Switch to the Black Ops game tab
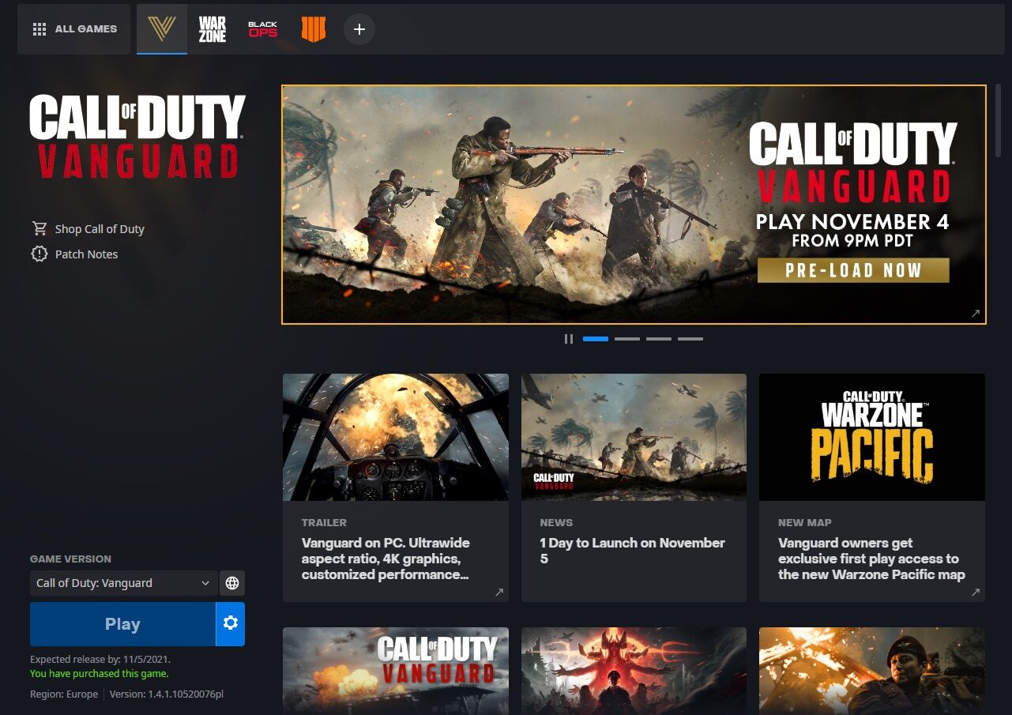 click(263, 29)
